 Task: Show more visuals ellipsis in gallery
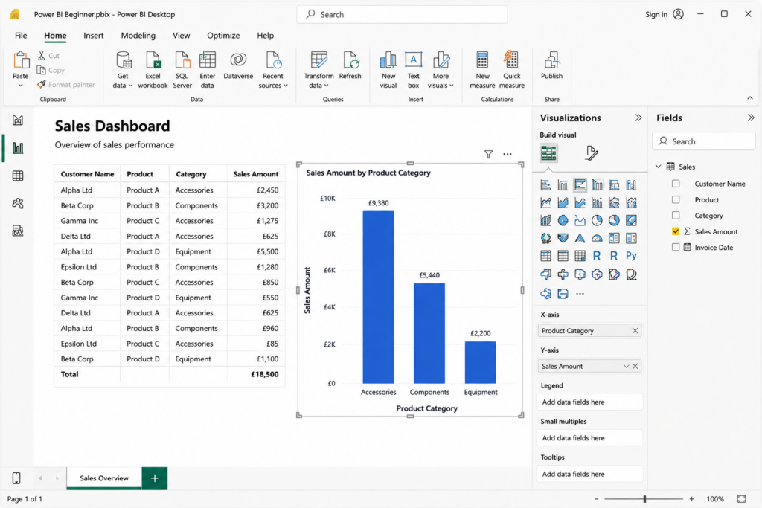point(580,293)
